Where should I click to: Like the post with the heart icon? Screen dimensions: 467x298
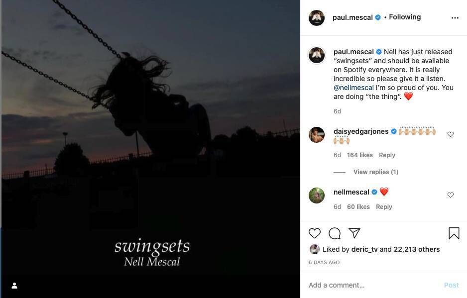click(x=315, y=233)
